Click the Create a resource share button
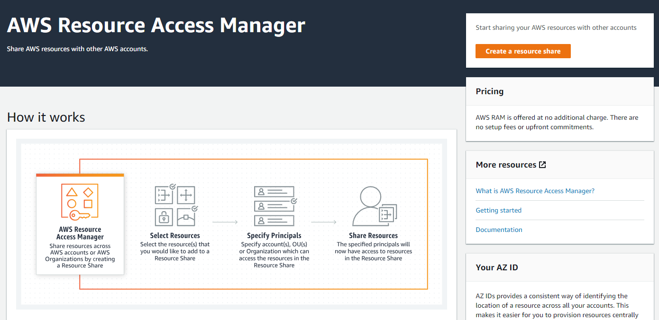Image resolution: width=659 pixels, height=320 pixels. pos(523,51)
